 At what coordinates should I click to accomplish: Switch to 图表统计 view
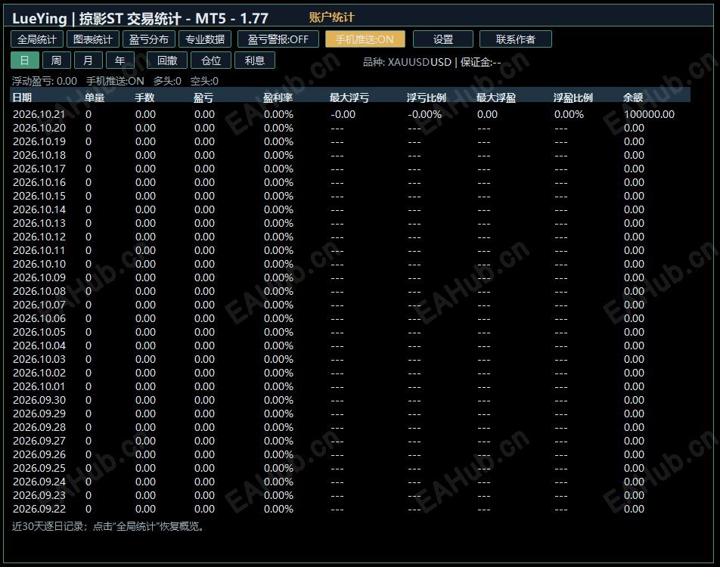(93, 39)
